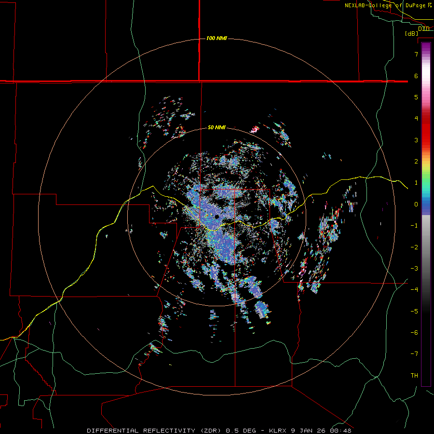This screenshot has height=434, width=434.
Task: Click the 100 NMI range ring label
Action: tap(217, 38)
